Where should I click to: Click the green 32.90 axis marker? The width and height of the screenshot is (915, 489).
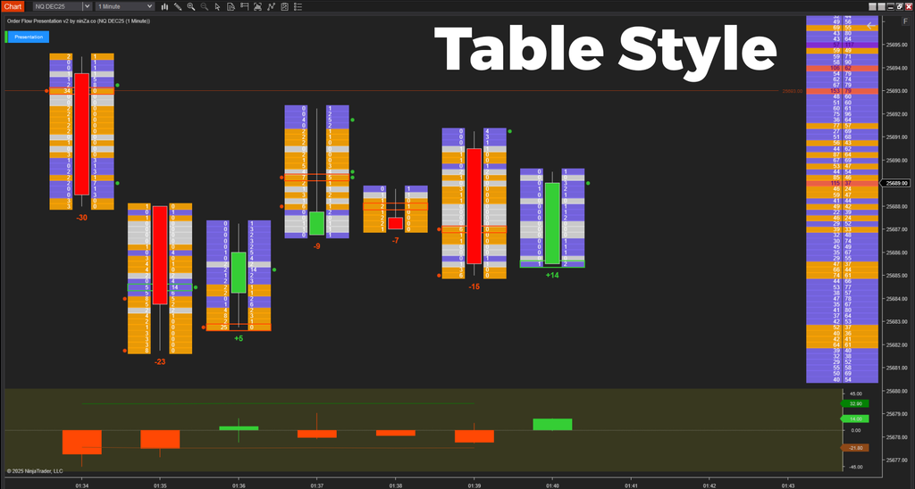point(855,403)
